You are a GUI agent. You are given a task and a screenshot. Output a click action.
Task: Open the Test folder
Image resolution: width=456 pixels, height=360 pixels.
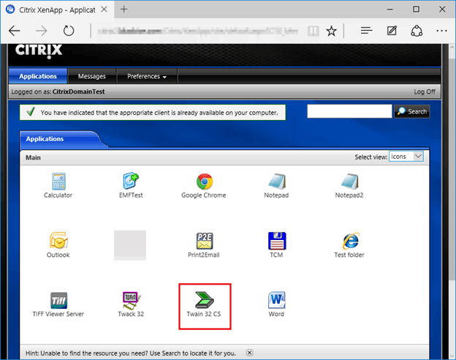point(349,245)
